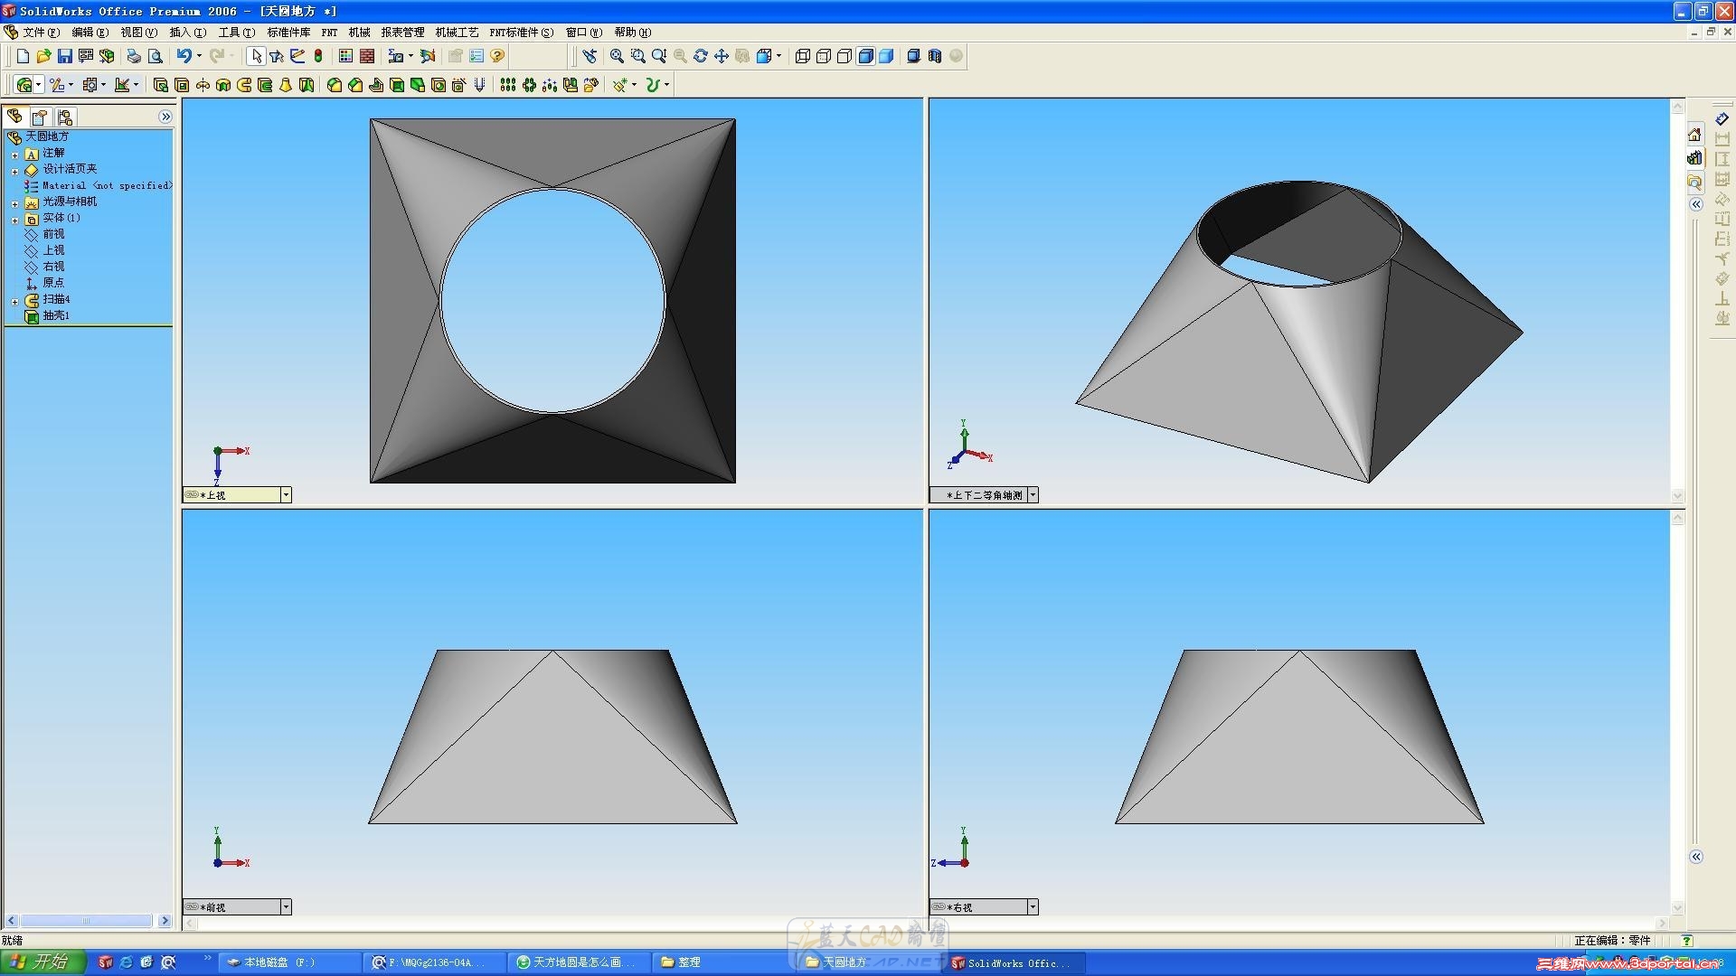Screen dimensions: 1736x976
Task: Toggle Hidden Lines Removed display mode
Action: pos(844,56)
